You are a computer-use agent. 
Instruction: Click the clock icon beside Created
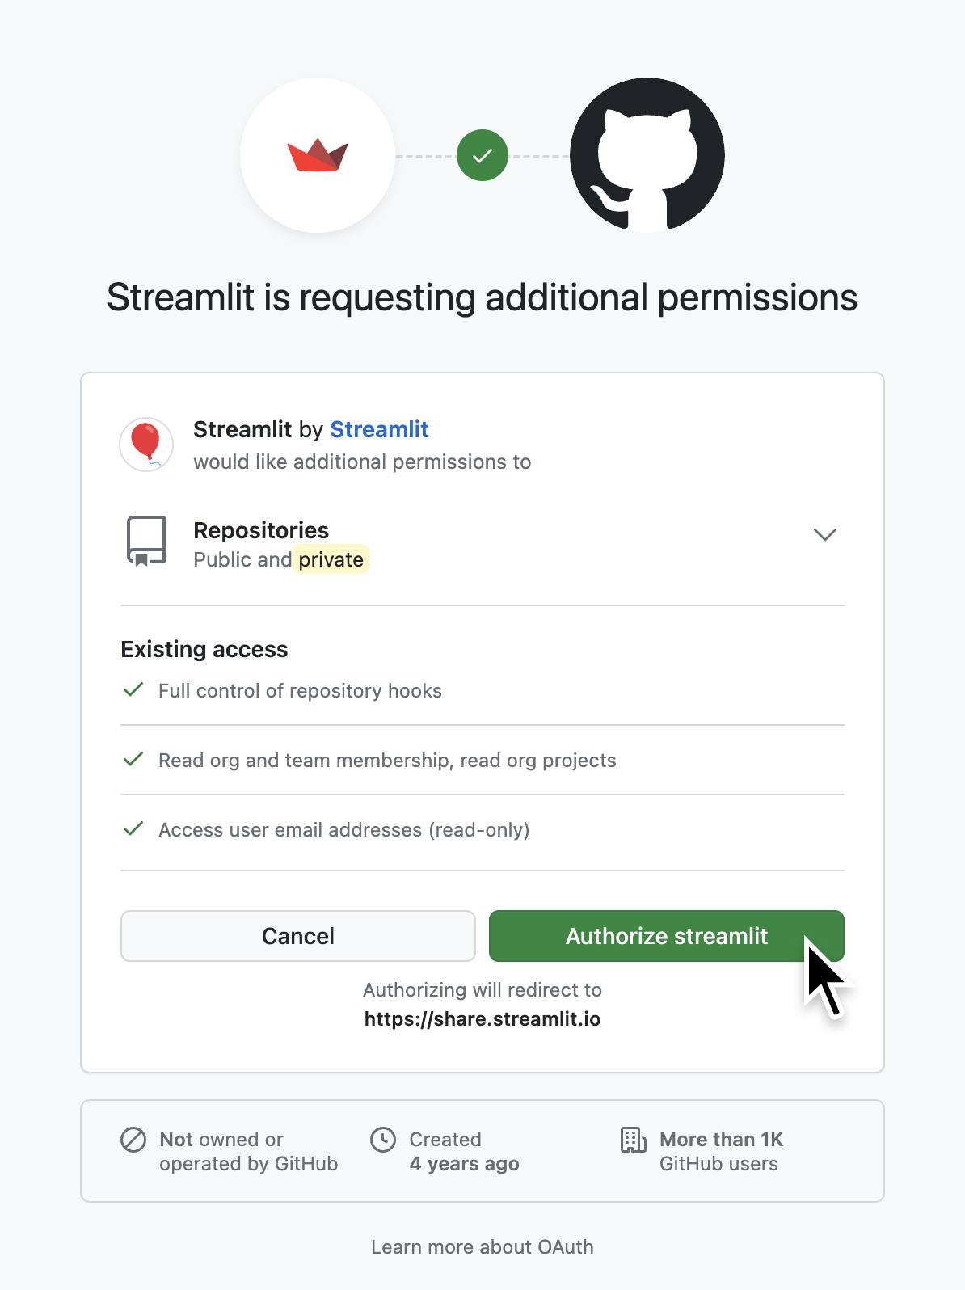[x=383, y=1140]
